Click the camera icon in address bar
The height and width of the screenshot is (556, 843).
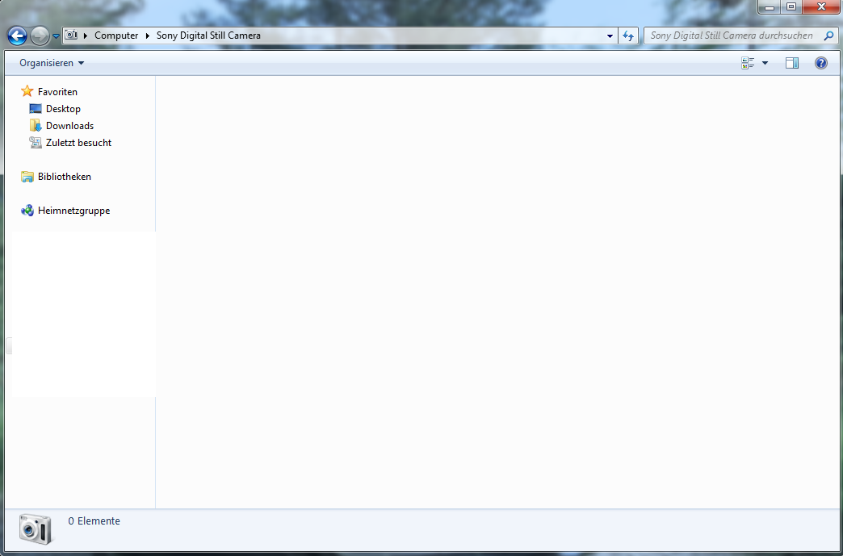pyautogui.click(x=71, y=36)
